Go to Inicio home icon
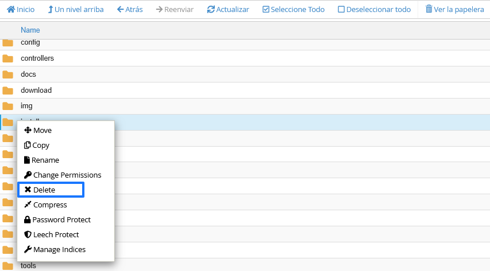This screenshot has width=490, height=271. tap(11, 9)
